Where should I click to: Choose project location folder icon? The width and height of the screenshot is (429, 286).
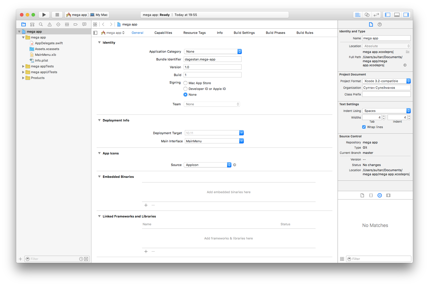408,52
